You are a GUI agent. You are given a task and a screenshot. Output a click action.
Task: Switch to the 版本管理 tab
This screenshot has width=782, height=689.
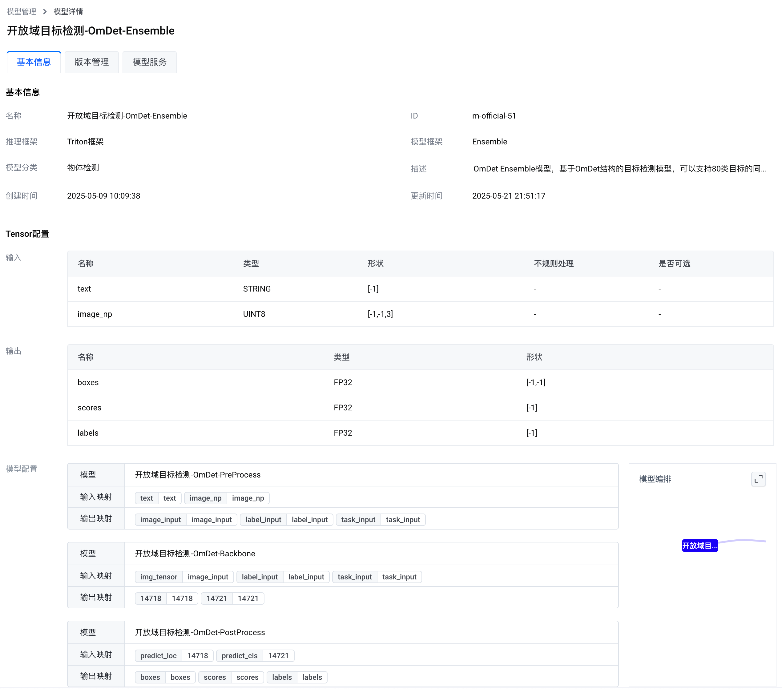tap(91, 62)
